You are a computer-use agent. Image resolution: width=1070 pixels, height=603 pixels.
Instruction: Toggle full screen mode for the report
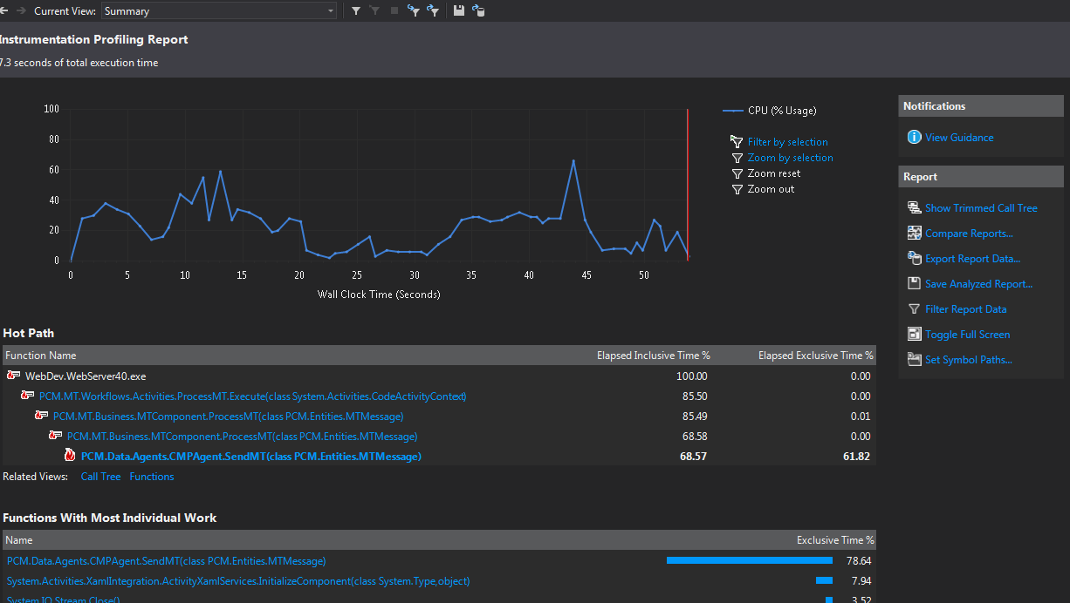(x=967, y=334)
